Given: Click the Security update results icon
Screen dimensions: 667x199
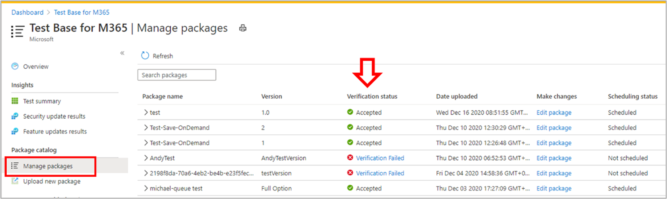Looking at the screenshot, I should (15, 116).
